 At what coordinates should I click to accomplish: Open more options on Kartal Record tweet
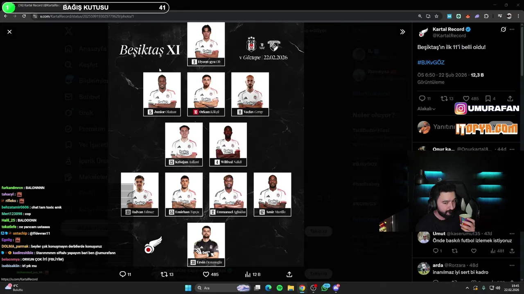512,29
